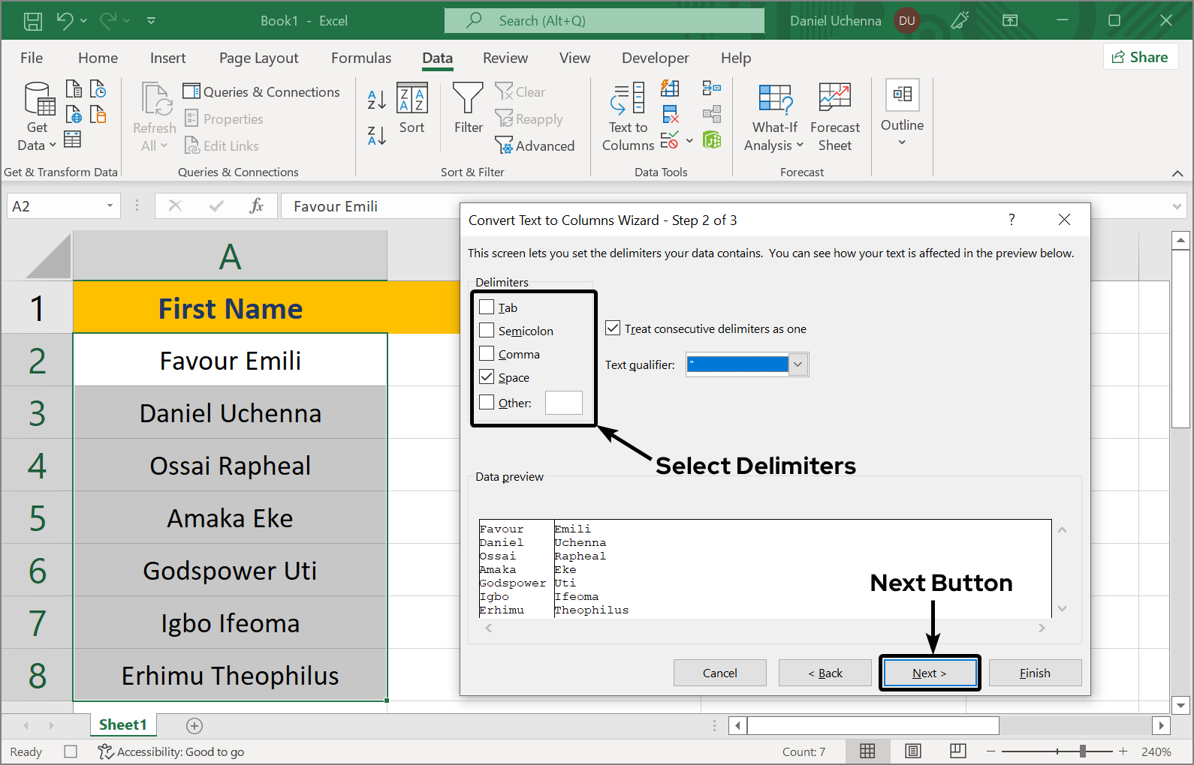This screenshot has width=1194, height=765.
Task: Add a new sheet with plus icon
Action: point(194,725)
